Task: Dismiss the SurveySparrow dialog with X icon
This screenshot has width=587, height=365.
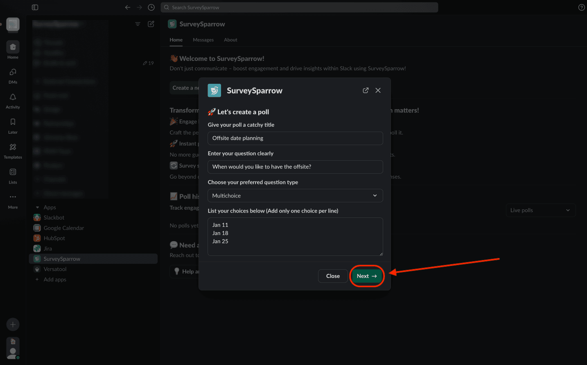Action: point(378,90)
